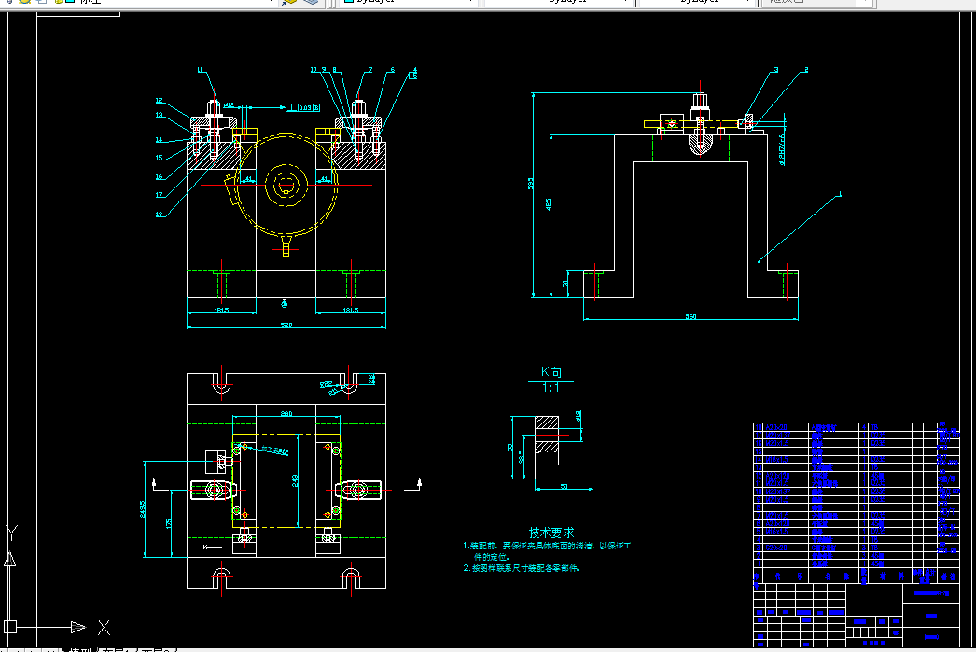Pick the 320 overall width dimension
Screen dimensions: 976x652
(286, 325)
